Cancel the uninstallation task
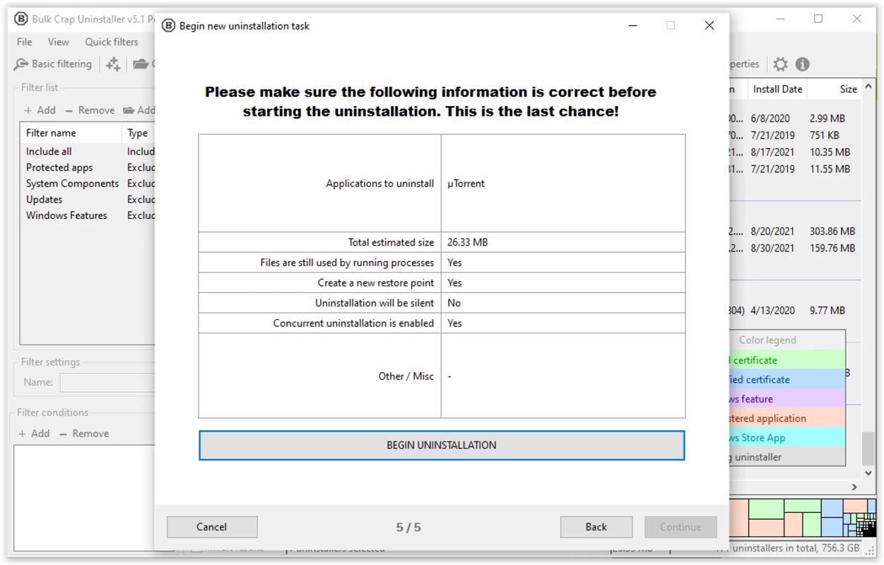 pyautogui.click(x=212, y=527)
